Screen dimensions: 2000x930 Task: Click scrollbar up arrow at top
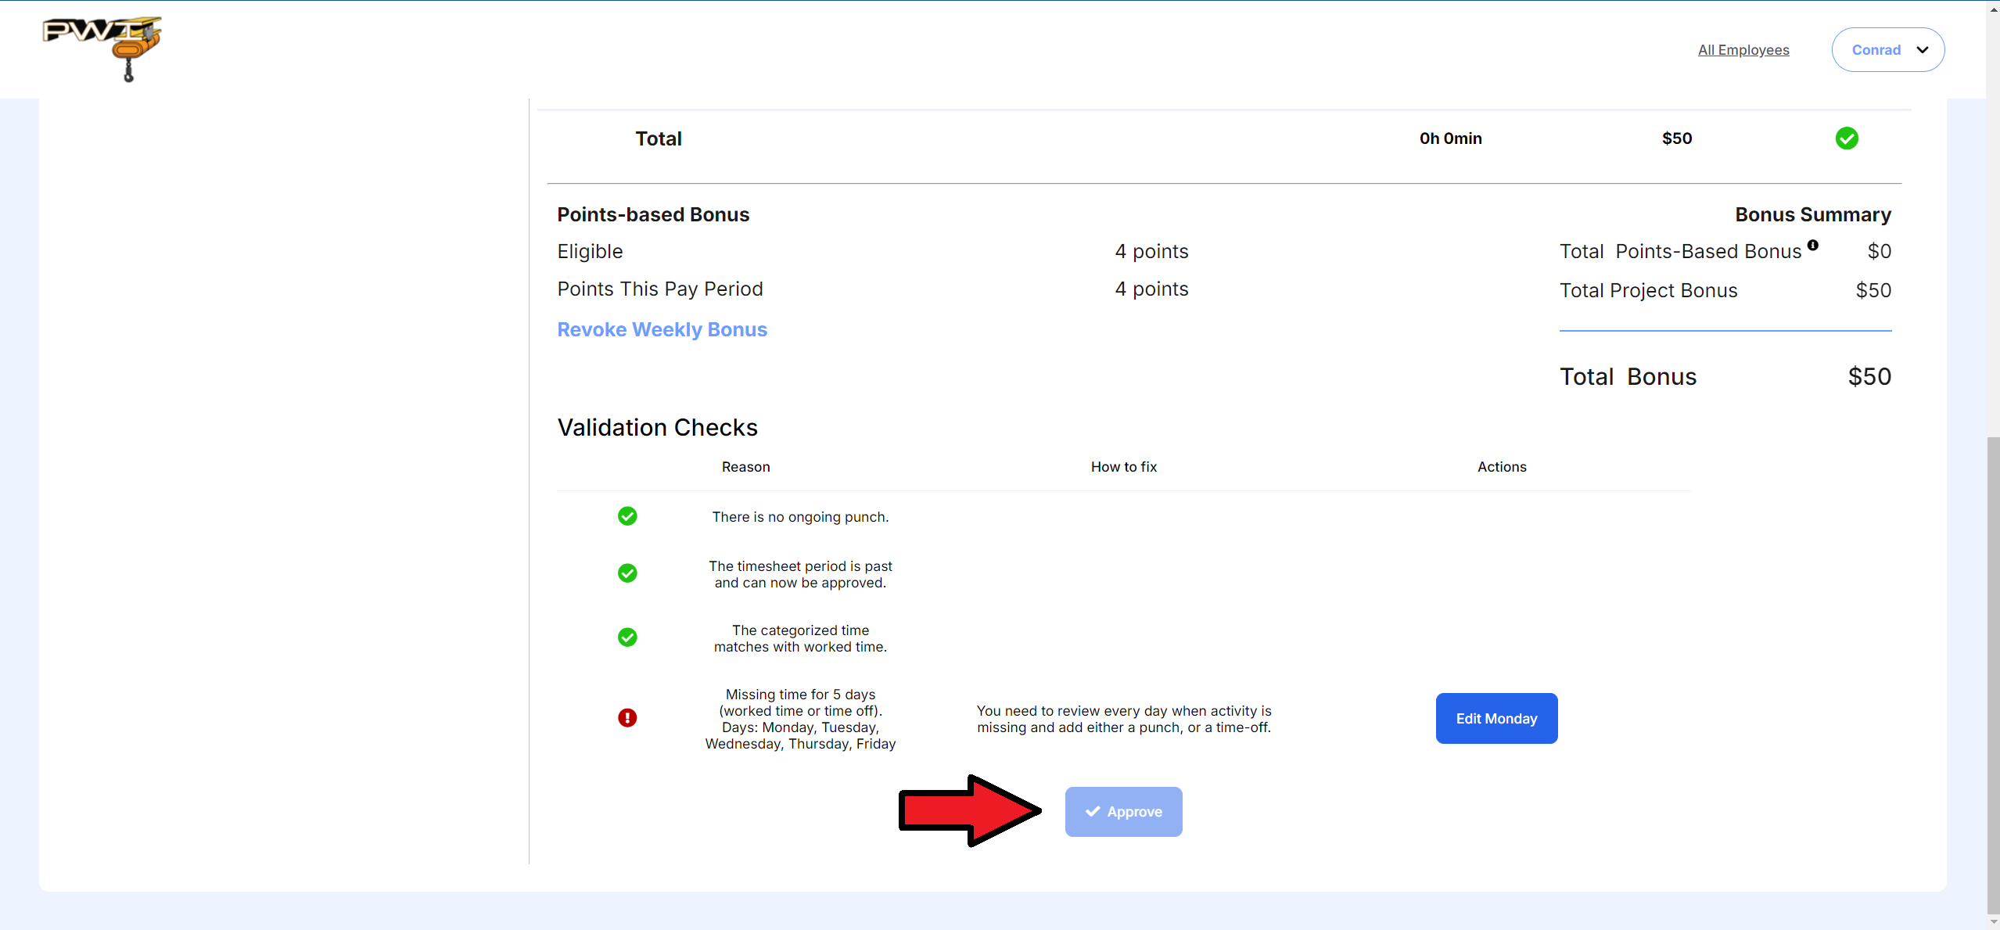coord(1992,9)
